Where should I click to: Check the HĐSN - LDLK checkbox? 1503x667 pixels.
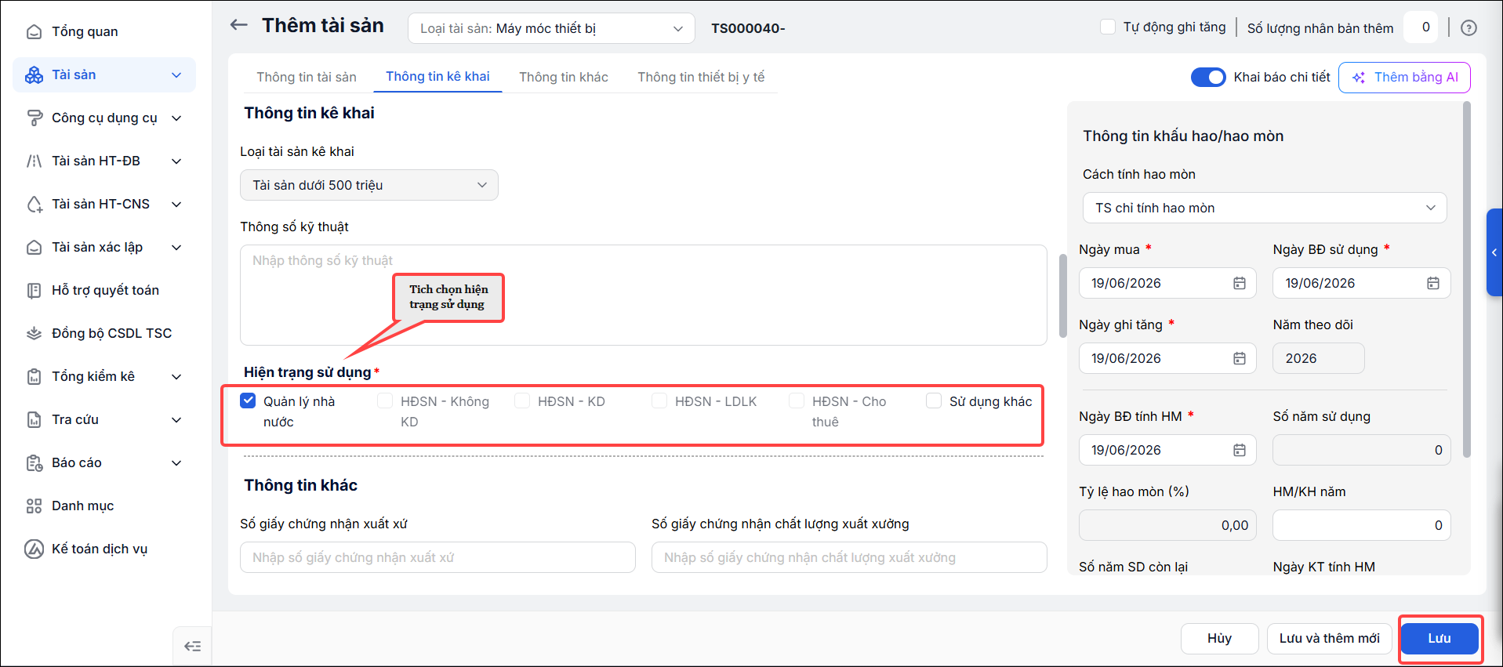pyautogui.click(x=659, y=401)
